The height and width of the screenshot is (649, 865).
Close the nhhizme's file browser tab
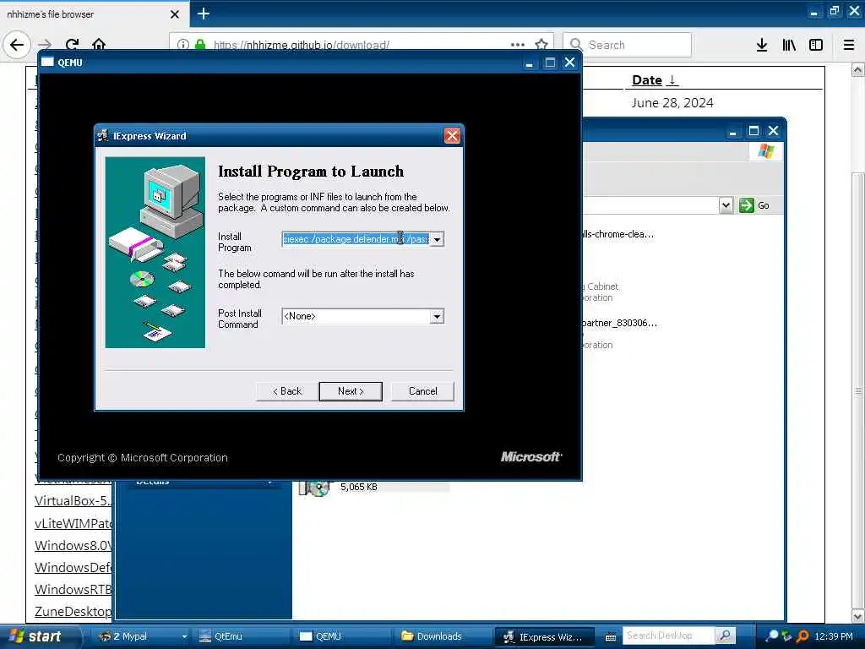point(174,14)
